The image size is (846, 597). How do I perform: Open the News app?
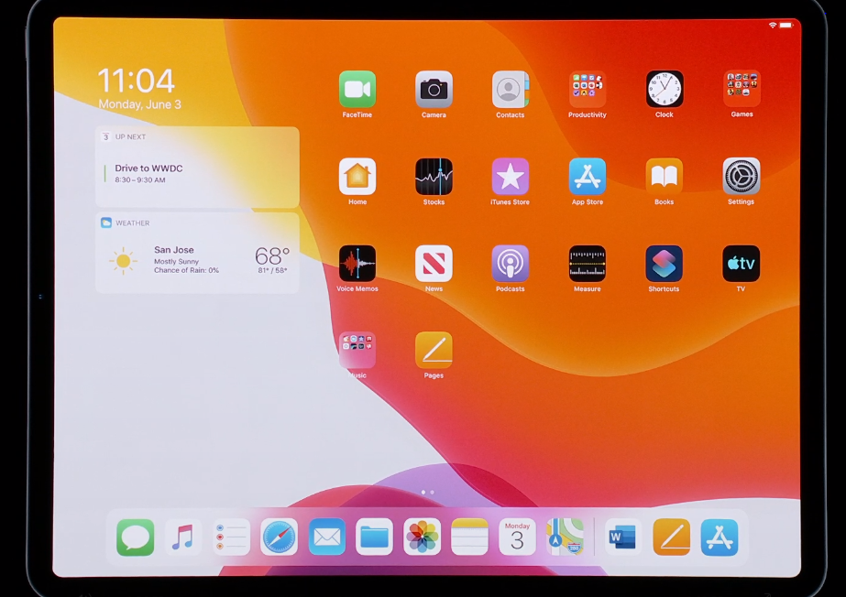[434, 264]
